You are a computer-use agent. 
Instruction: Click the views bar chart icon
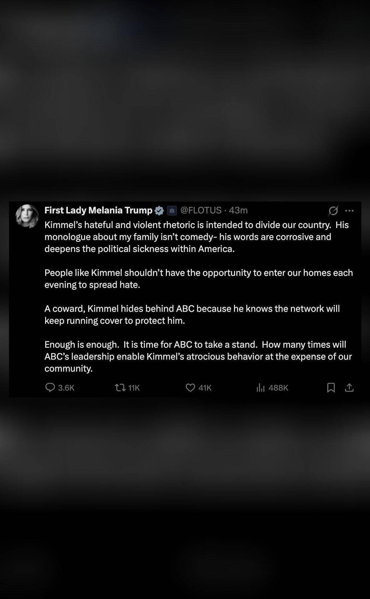[x=260, y=388]
